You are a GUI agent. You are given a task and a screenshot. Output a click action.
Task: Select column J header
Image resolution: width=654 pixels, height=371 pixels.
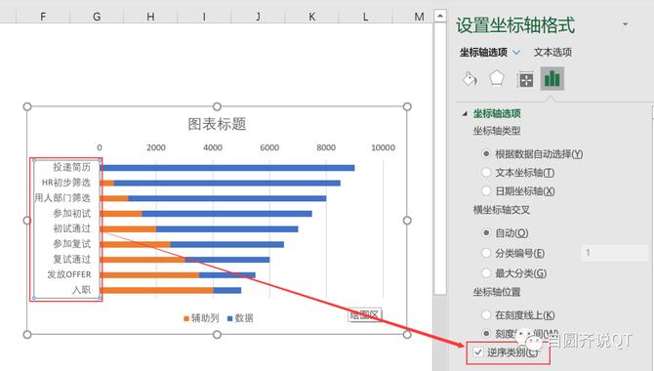[x=258, y=17]
